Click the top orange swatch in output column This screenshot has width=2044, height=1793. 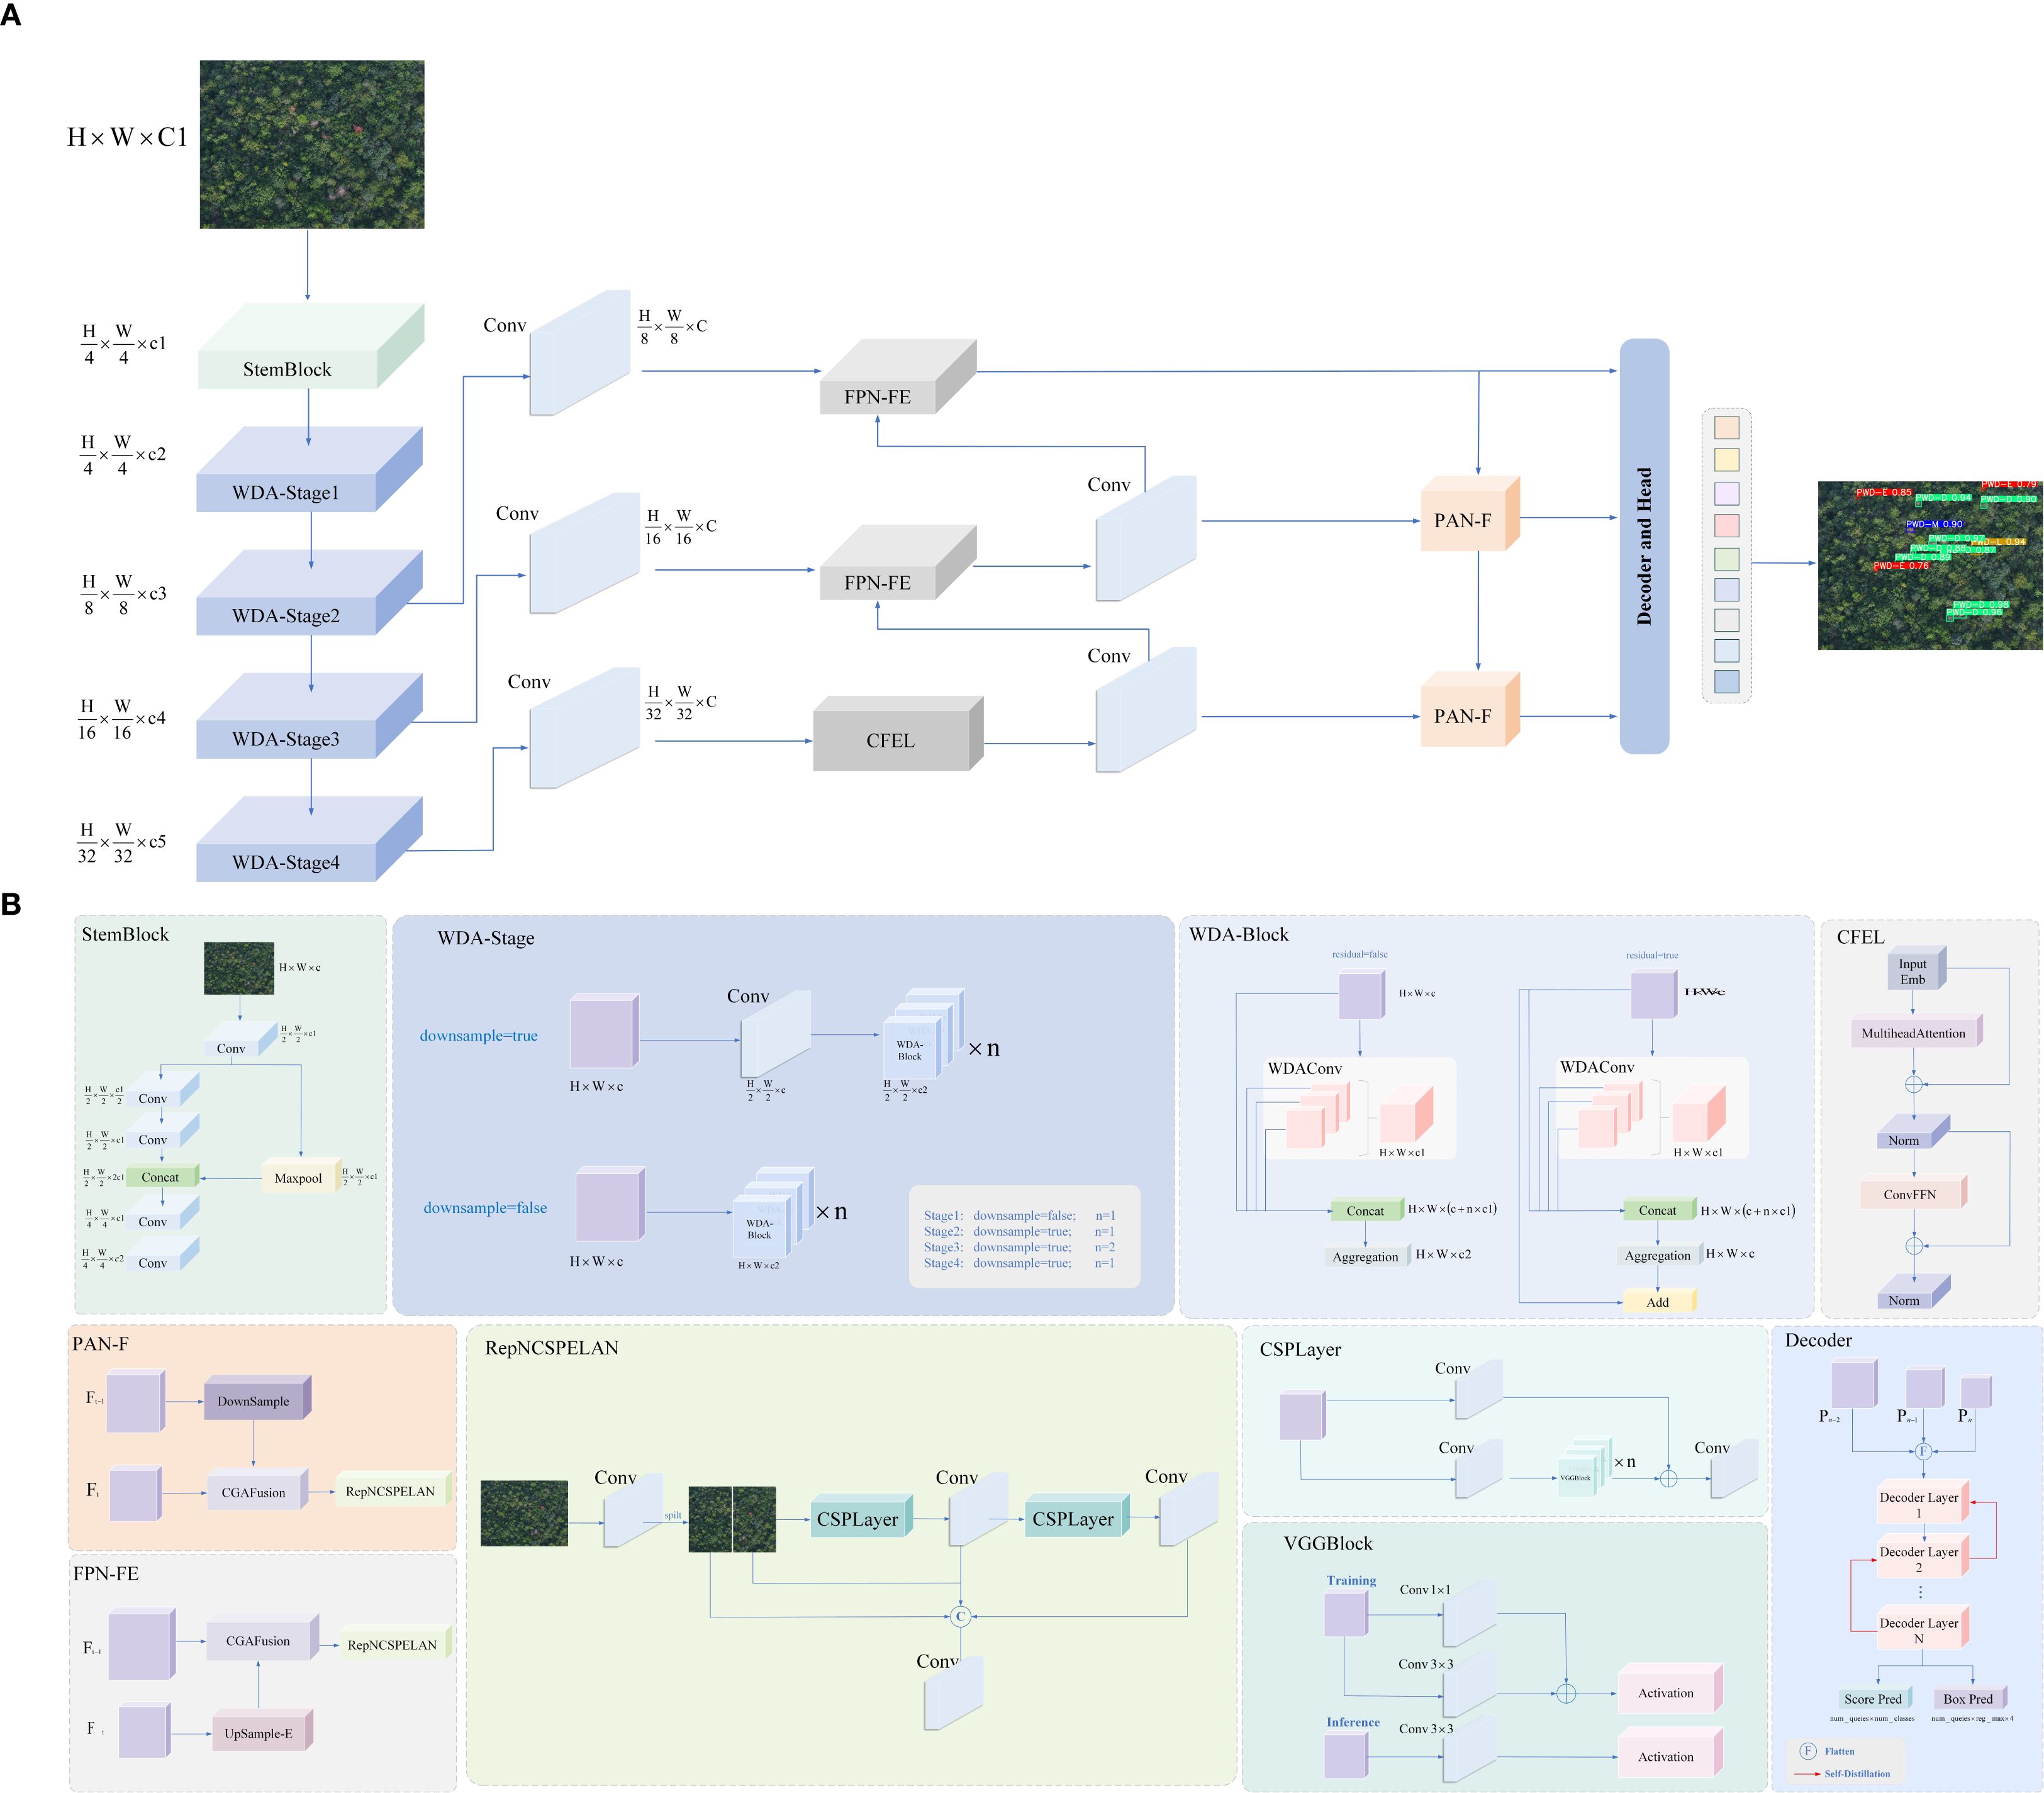pos(1726,428)
